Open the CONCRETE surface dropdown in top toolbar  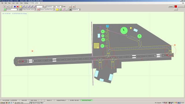click(51, 7)
